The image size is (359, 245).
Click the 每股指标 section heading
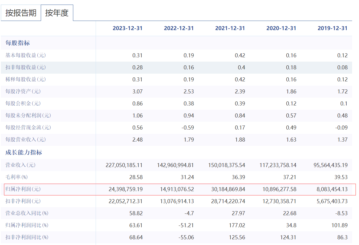(x=18, y=43)
